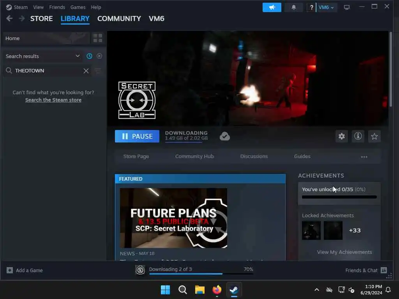Click the +33 locked achievements count

[355, 230]
